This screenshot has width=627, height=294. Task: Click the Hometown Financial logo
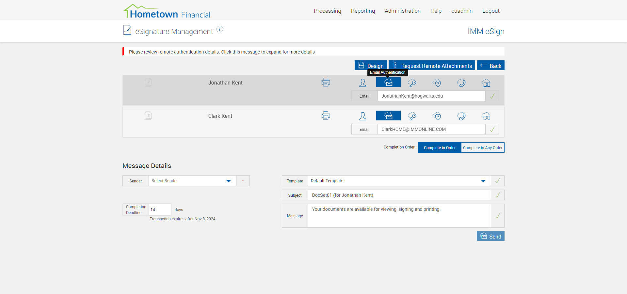coord(167,11)
